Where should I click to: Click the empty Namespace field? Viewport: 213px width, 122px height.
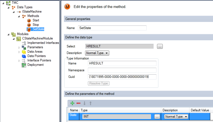click(122, 70)
